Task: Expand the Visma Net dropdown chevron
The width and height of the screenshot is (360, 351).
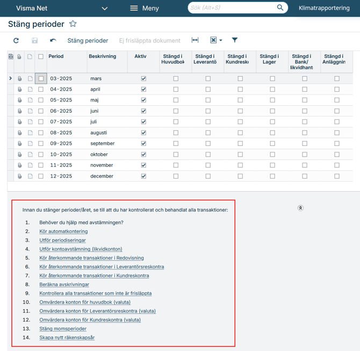Action: click(105, 9)
